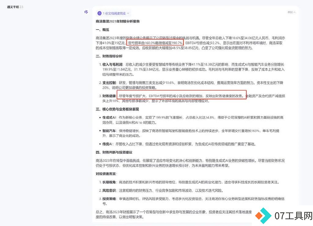Click the bold label 财务健康
The height and width of the screenshot is (226, 313).
coord(109,96)
